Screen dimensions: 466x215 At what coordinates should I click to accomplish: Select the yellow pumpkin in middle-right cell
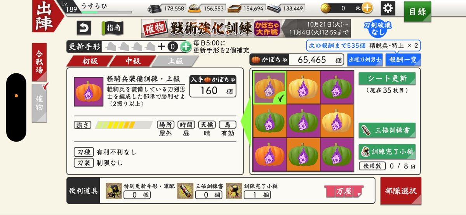point(337,121)
